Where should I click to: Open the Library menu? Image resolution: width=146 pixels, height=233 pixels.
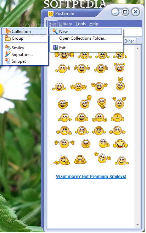(x=66, y=24)
